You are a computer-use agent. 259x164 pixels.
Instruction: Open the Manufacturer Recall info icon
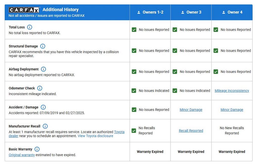click(45, 126)
